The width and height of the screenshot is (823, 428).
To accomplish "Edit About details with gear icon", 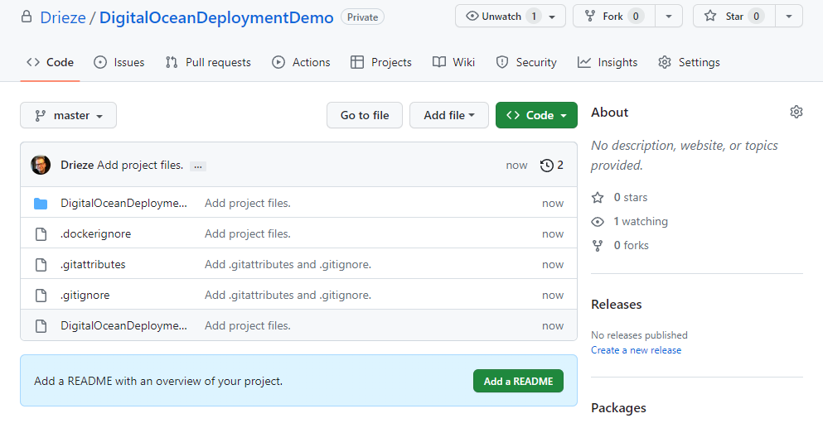I will pyautogui.click(x=796, y=112).
